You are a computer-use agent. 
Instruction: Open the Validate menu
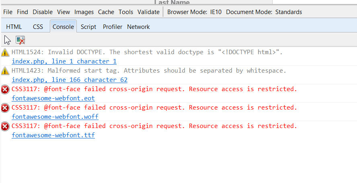click(x=148, y=12)
